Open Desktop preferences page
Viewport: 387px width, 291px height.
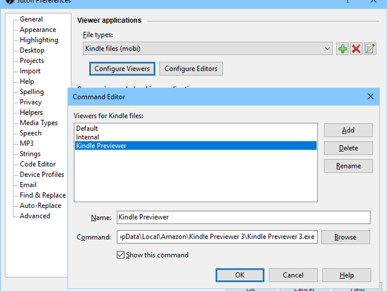pos(32,51)
